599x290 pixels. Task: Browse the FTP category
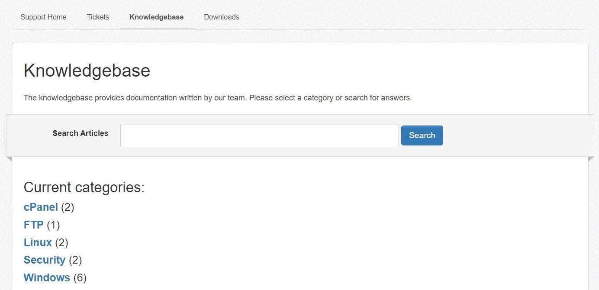pyautogui.click(x=34, y=225)
